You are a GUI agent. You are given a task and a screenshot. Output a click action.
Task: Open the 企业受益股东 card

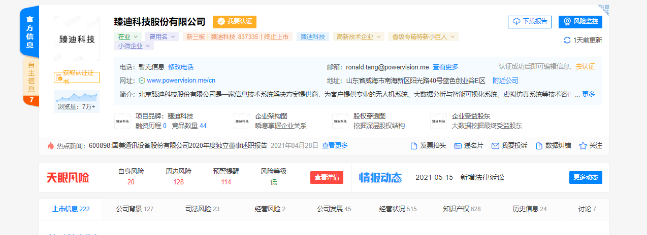[x=476, y=121]
